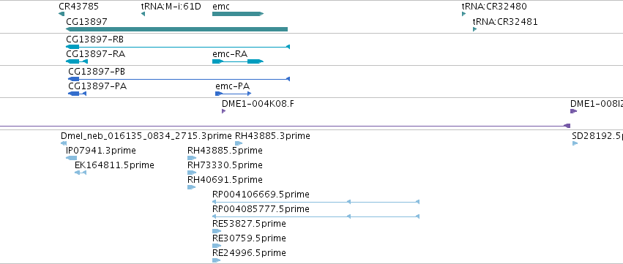Image resolution: width=623 pixels, height=264 pixels.
Task: Select the RE24996.5prime EST glyph
Action: pos(216,260)
